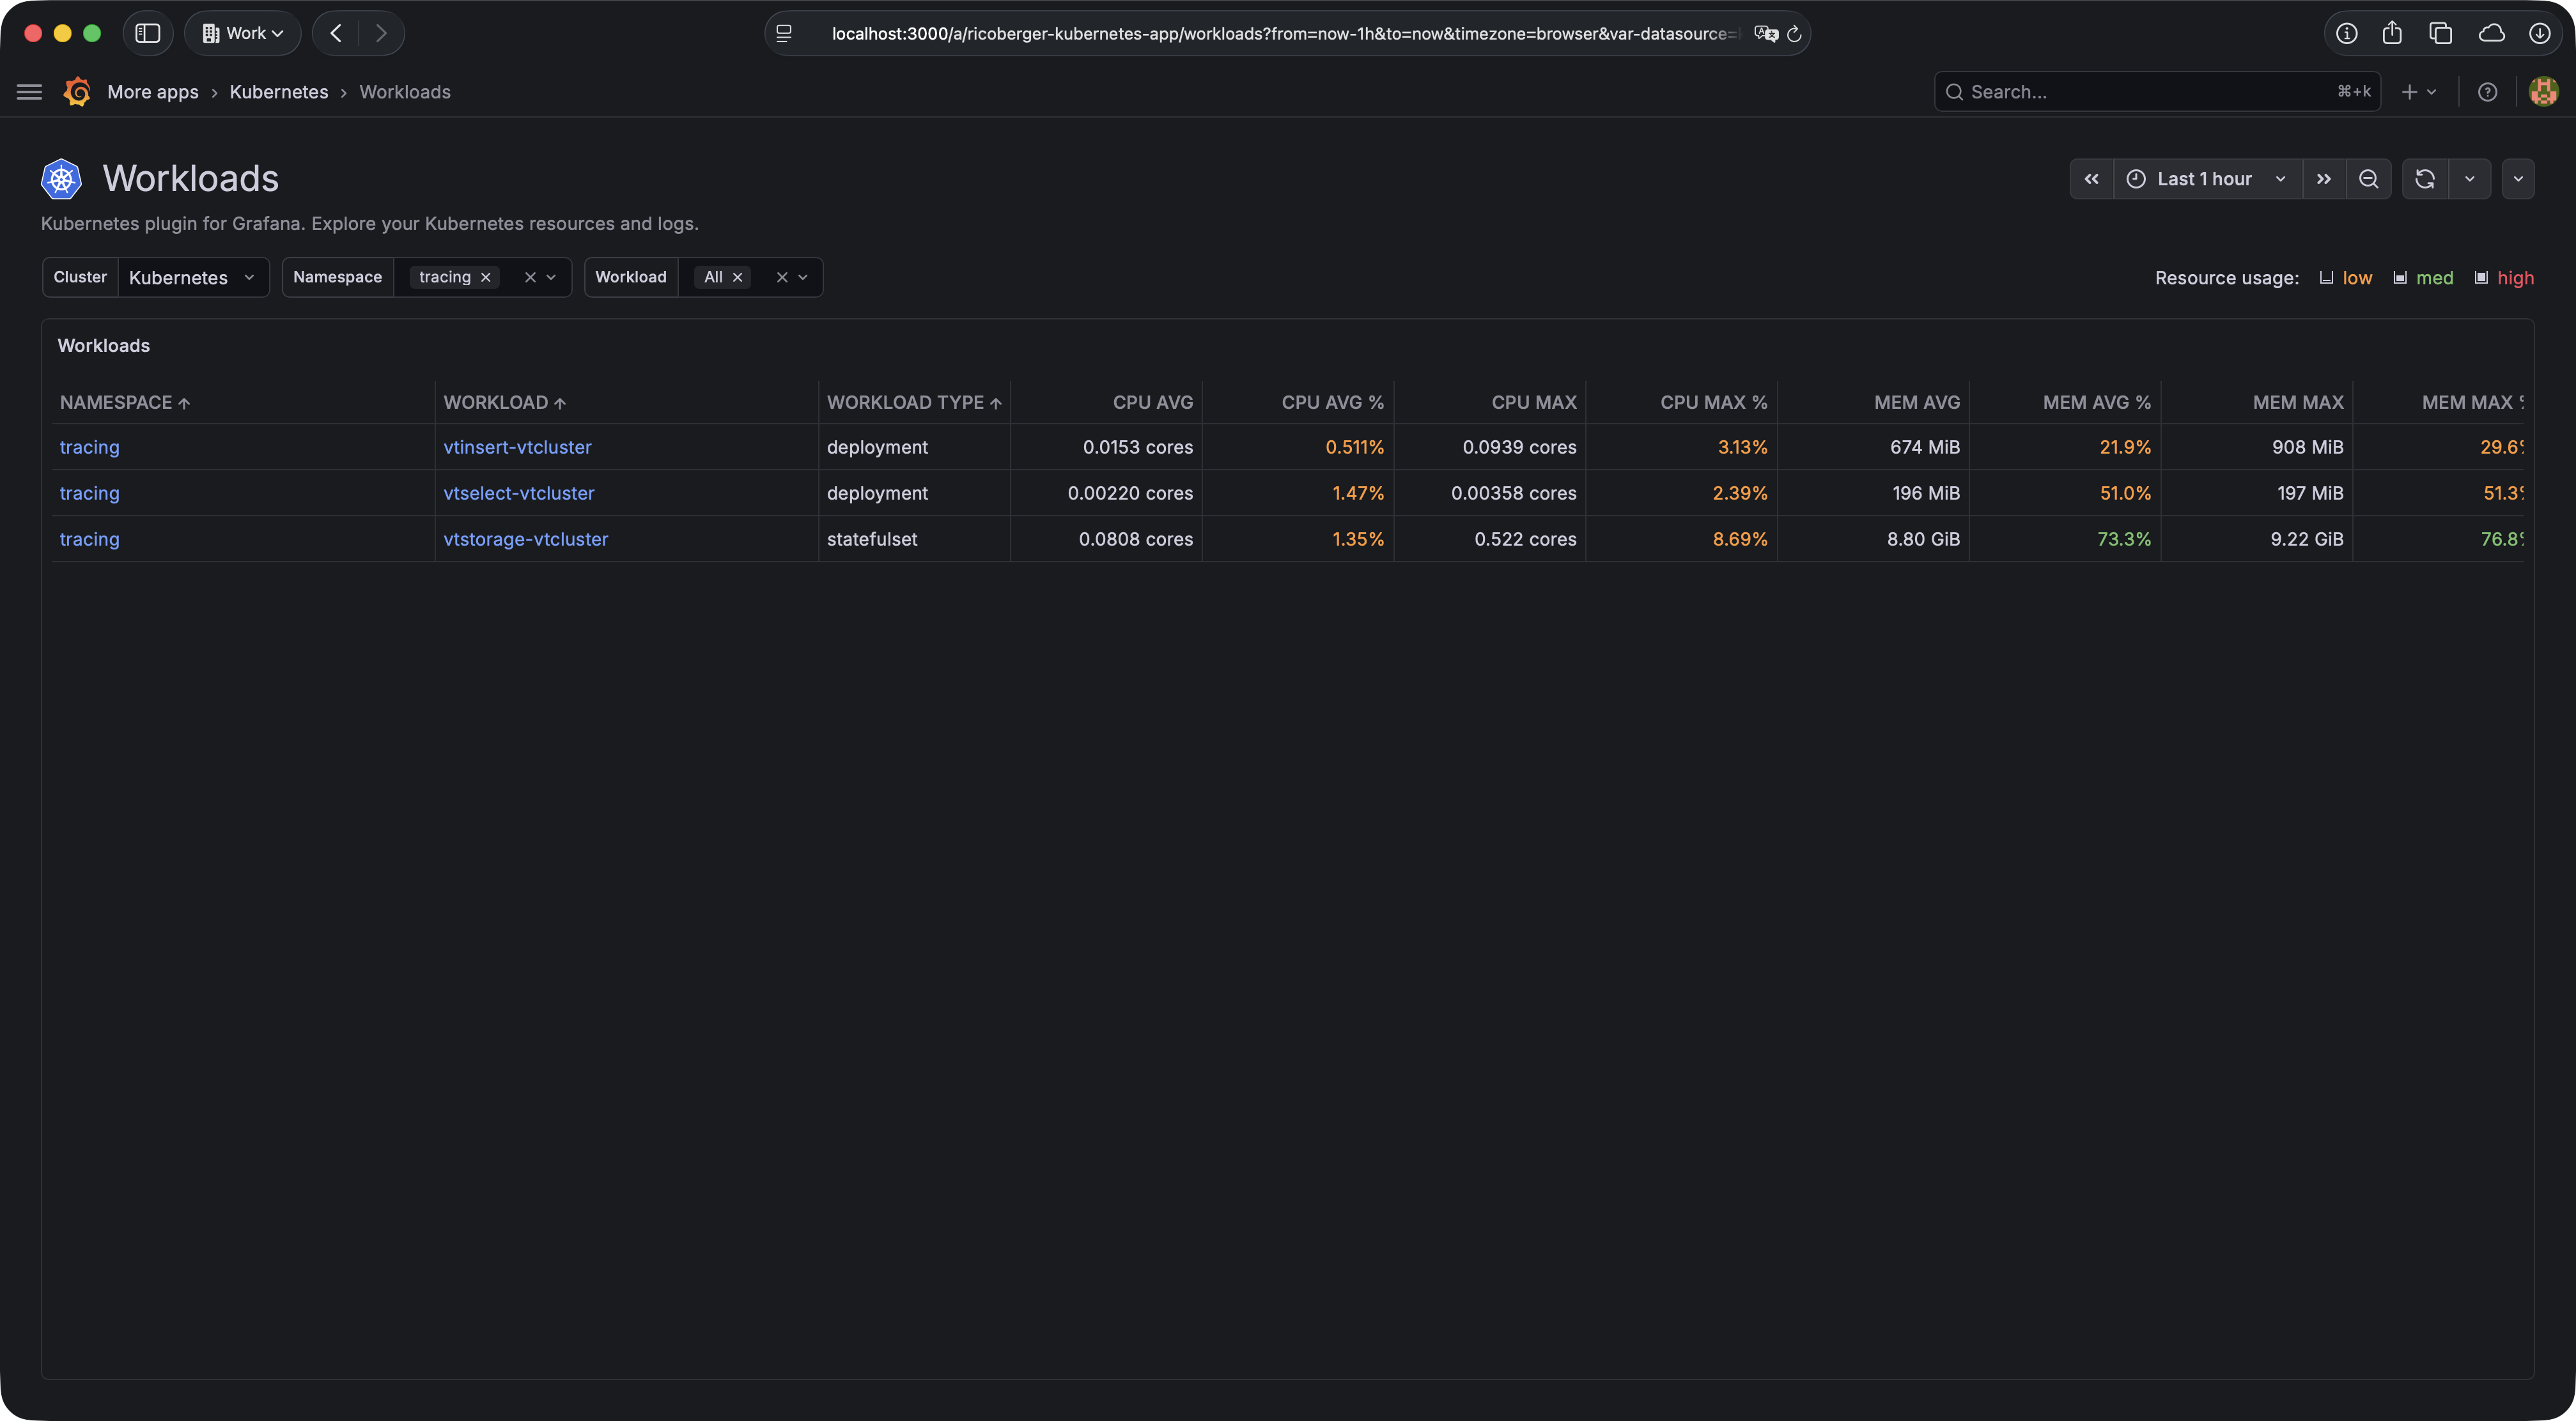Screen dimensions: 2576x1421
Task: Expand the Workload filter dropdown arrow
Action: (x=803, y=277)
